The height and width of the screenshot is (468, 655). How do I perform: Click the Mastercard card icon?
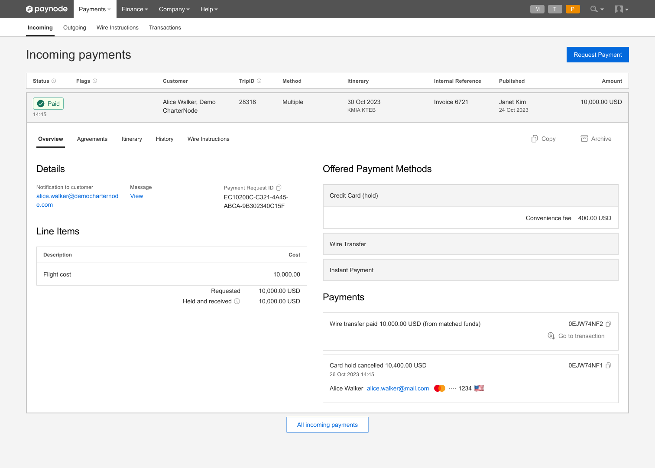pyautogui.click(x=440, y=388)
